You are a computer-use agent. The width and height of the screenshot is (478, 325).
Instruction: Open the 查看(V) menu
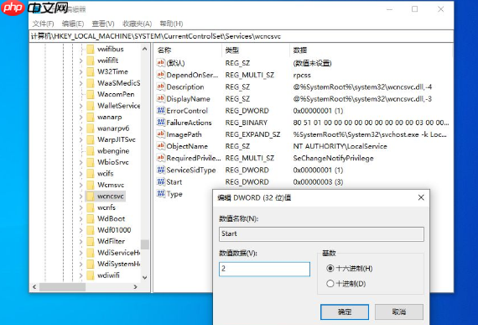(x=103, y=24)
